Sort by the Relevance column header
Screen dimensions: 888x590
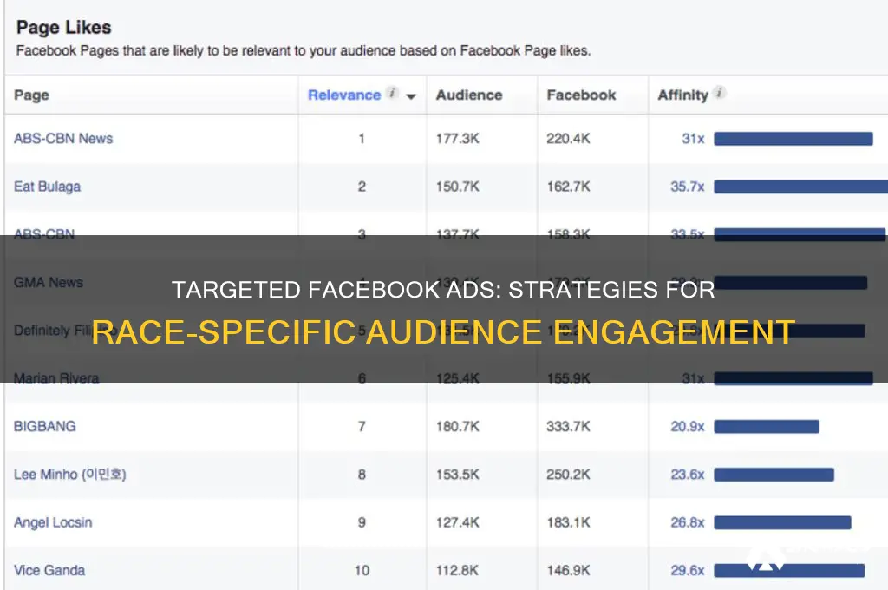pyautogui.click(x=343, y=95)
